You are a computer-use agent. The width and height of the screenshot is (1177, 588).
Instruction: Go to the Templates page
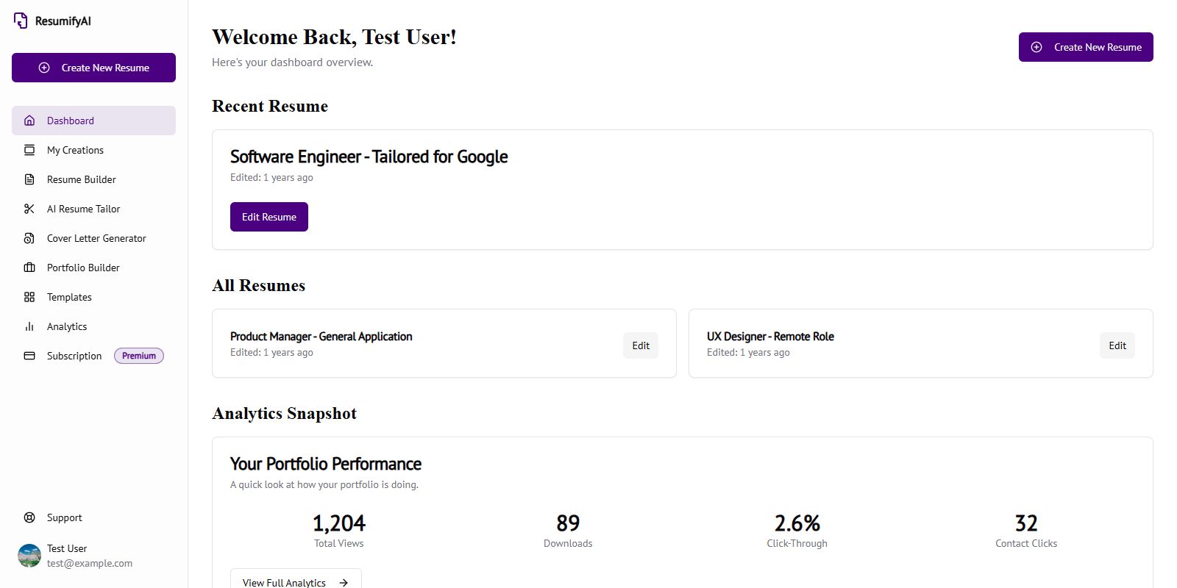click(69, 297)
